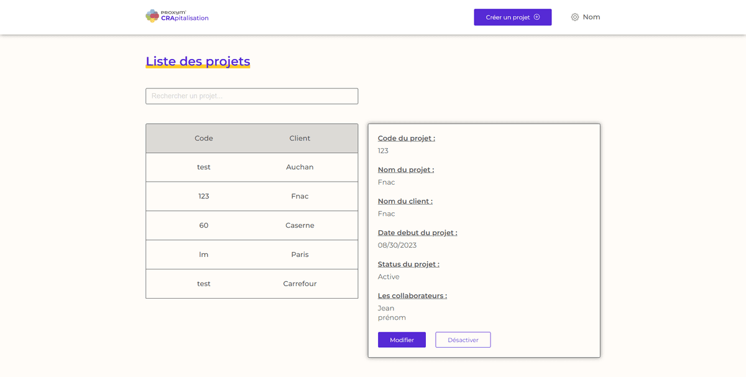Image resolution: width=746 pixels, height=377 pixels.
Task: Select the Im row for client Paris
Action: point(252,254)
